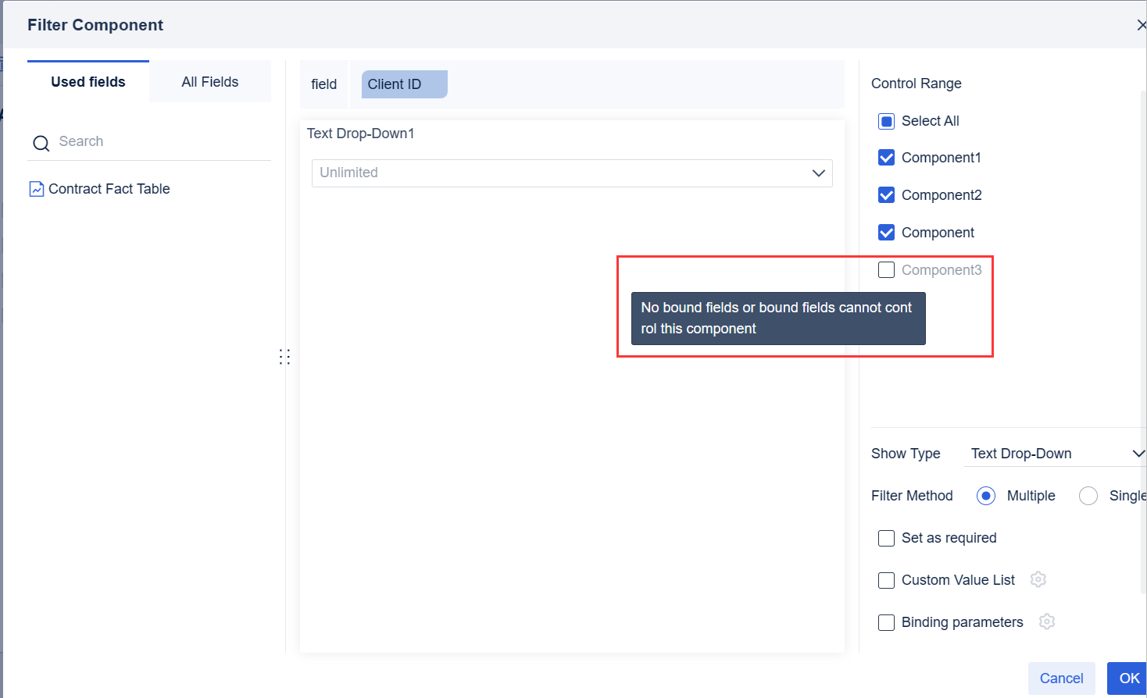Enable the Custom Value List checkbox
The image size is (1147, 698).
tap(886, 580)
